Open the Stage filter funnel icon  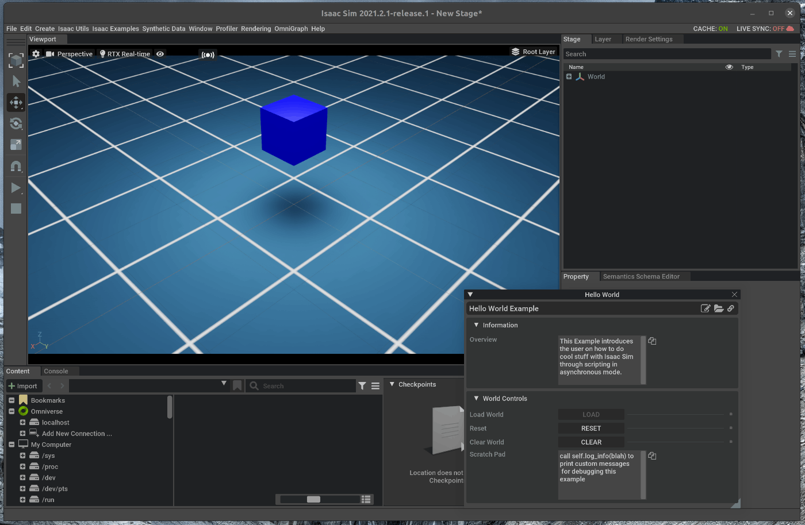pos(779,54)
